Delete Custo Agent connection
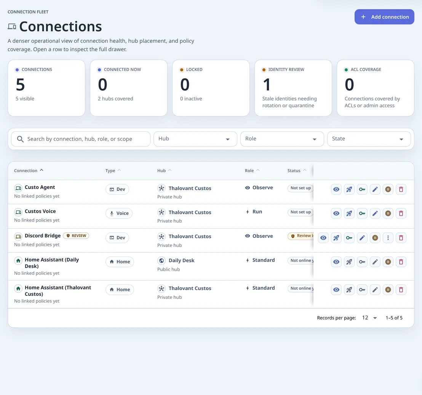 pyautogui.click(x=401, y=189)
